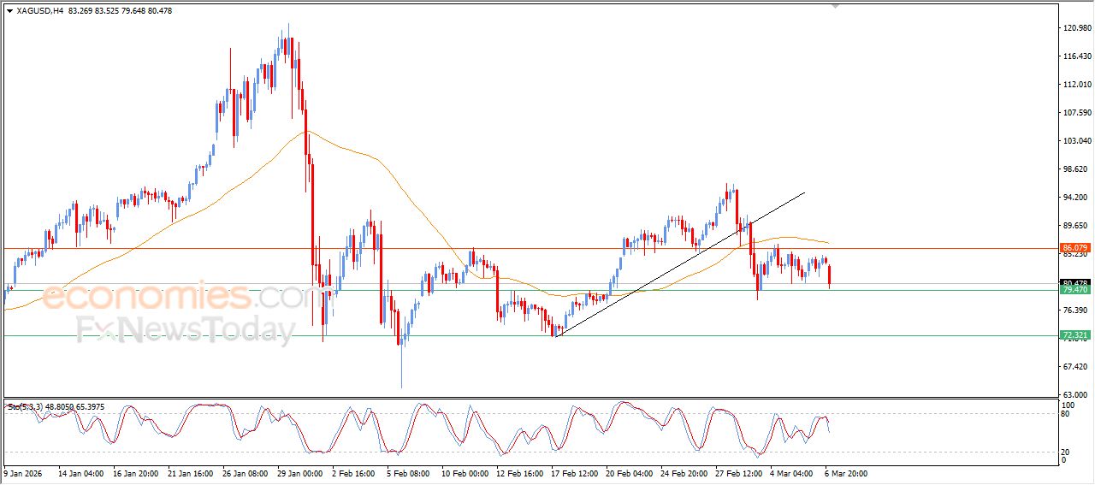Image resolution: width=1095 pixels, height=485 pixels.
Task: Click the 27 Feb 12:00 time label
Action: pos(741,472)
